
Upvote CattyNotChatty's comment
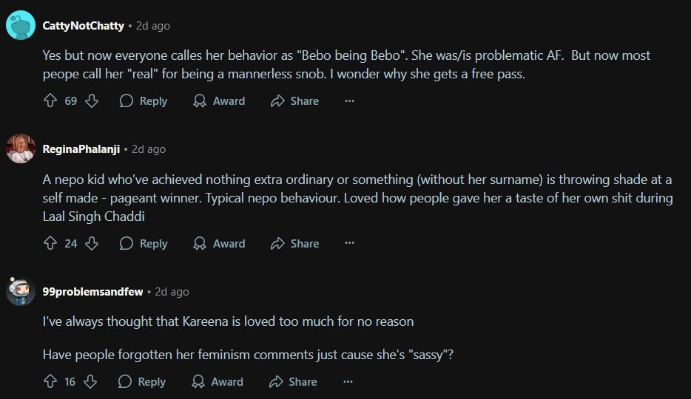pos(50,100)
